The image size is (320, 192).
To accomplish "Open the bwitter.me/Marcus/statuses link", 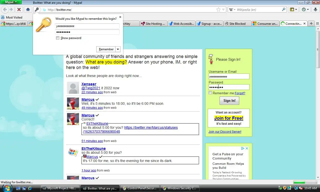I will pos(130,129).
